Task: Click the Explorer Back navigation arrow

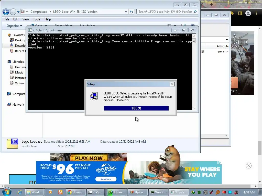Action: [x=6, y=12]
